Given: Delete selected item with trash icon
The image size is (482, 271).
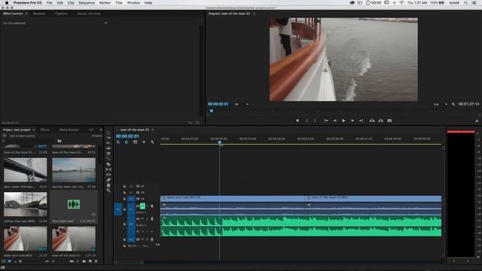Looking at the screenshot, I should (x=96, y=261).
